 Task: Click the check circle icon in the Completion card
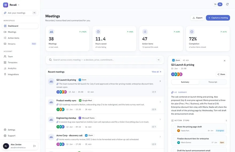pyautogui.click(x=192, y=32)
